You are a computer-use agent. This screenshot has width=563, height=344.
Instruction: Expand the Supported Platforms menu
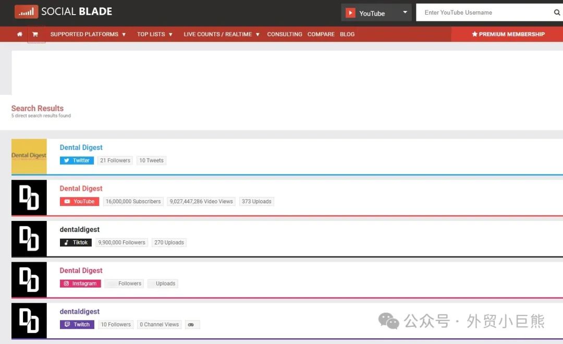click(88, 34)
